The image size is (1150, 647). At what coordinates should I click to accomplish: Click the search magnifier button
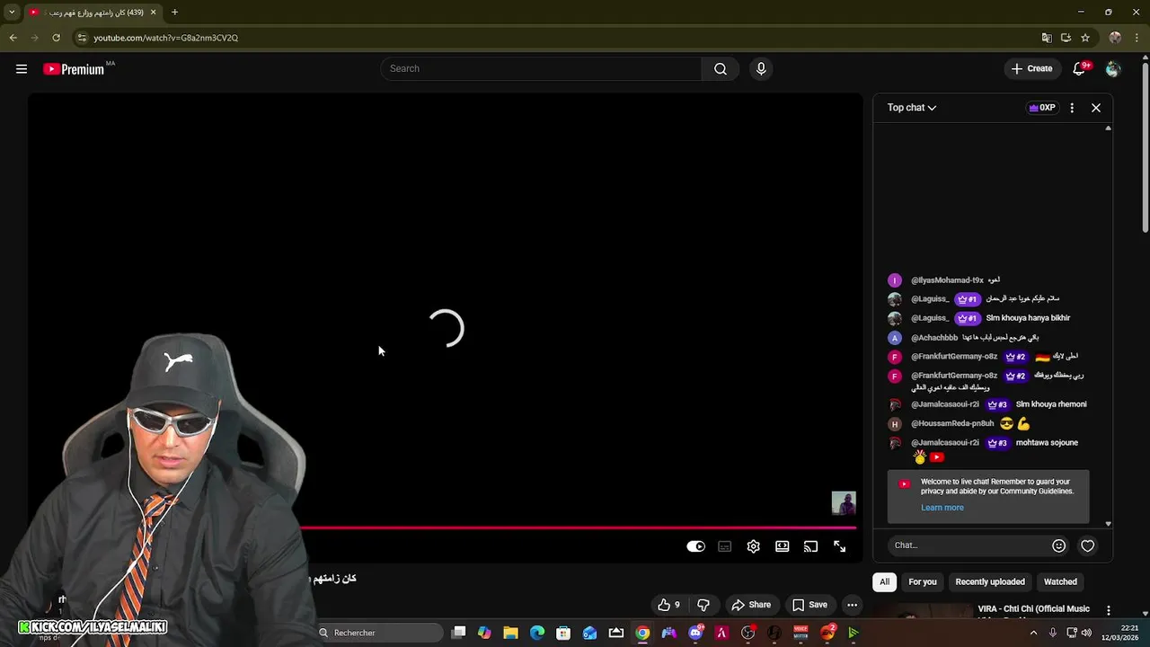pos(721,69)
